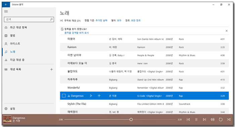Select the song 이젠 남이야
Screen dimensions: 235x127
(x=74, y=55)
